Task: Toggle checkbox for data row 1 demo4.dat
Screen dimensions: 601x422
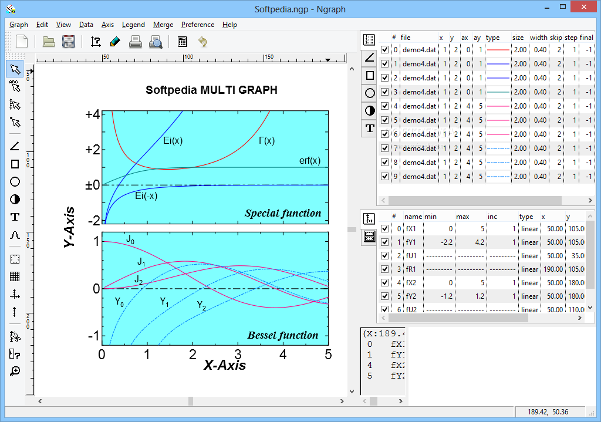Action: (385, 63)
